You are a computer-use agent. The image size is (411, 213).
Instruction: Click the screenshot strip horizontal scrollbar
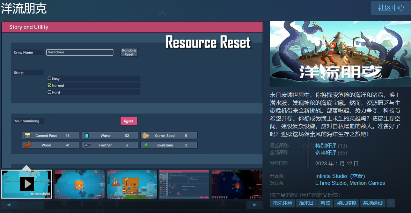click(31, 205)
